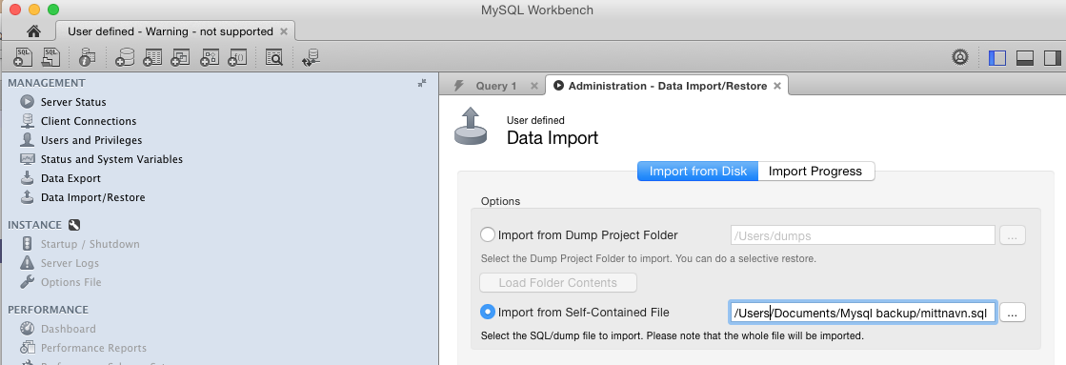Reconnect to DBMS toolbar icon
The image size is (1066, 365).
click(311, 57)
